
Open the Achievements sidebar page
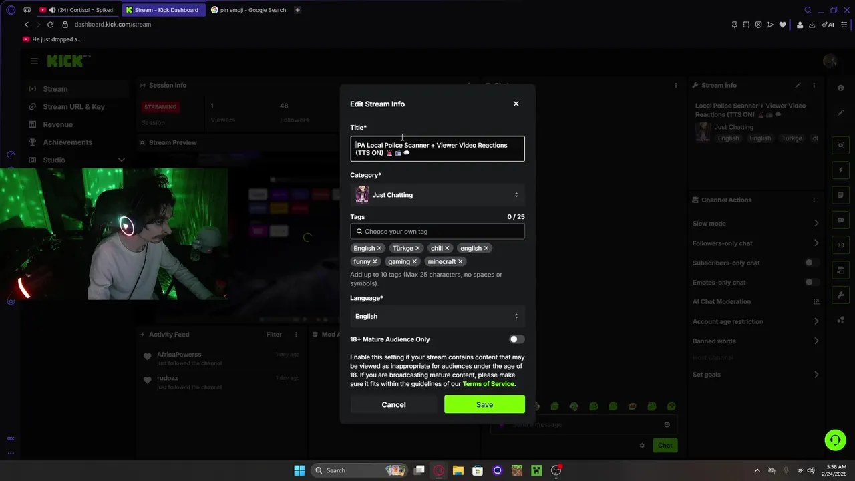(67, 142)
